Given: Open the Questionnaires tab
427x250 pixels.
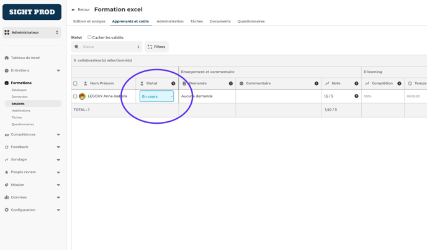Looking at the screenshot, I should tap(251, 21).
